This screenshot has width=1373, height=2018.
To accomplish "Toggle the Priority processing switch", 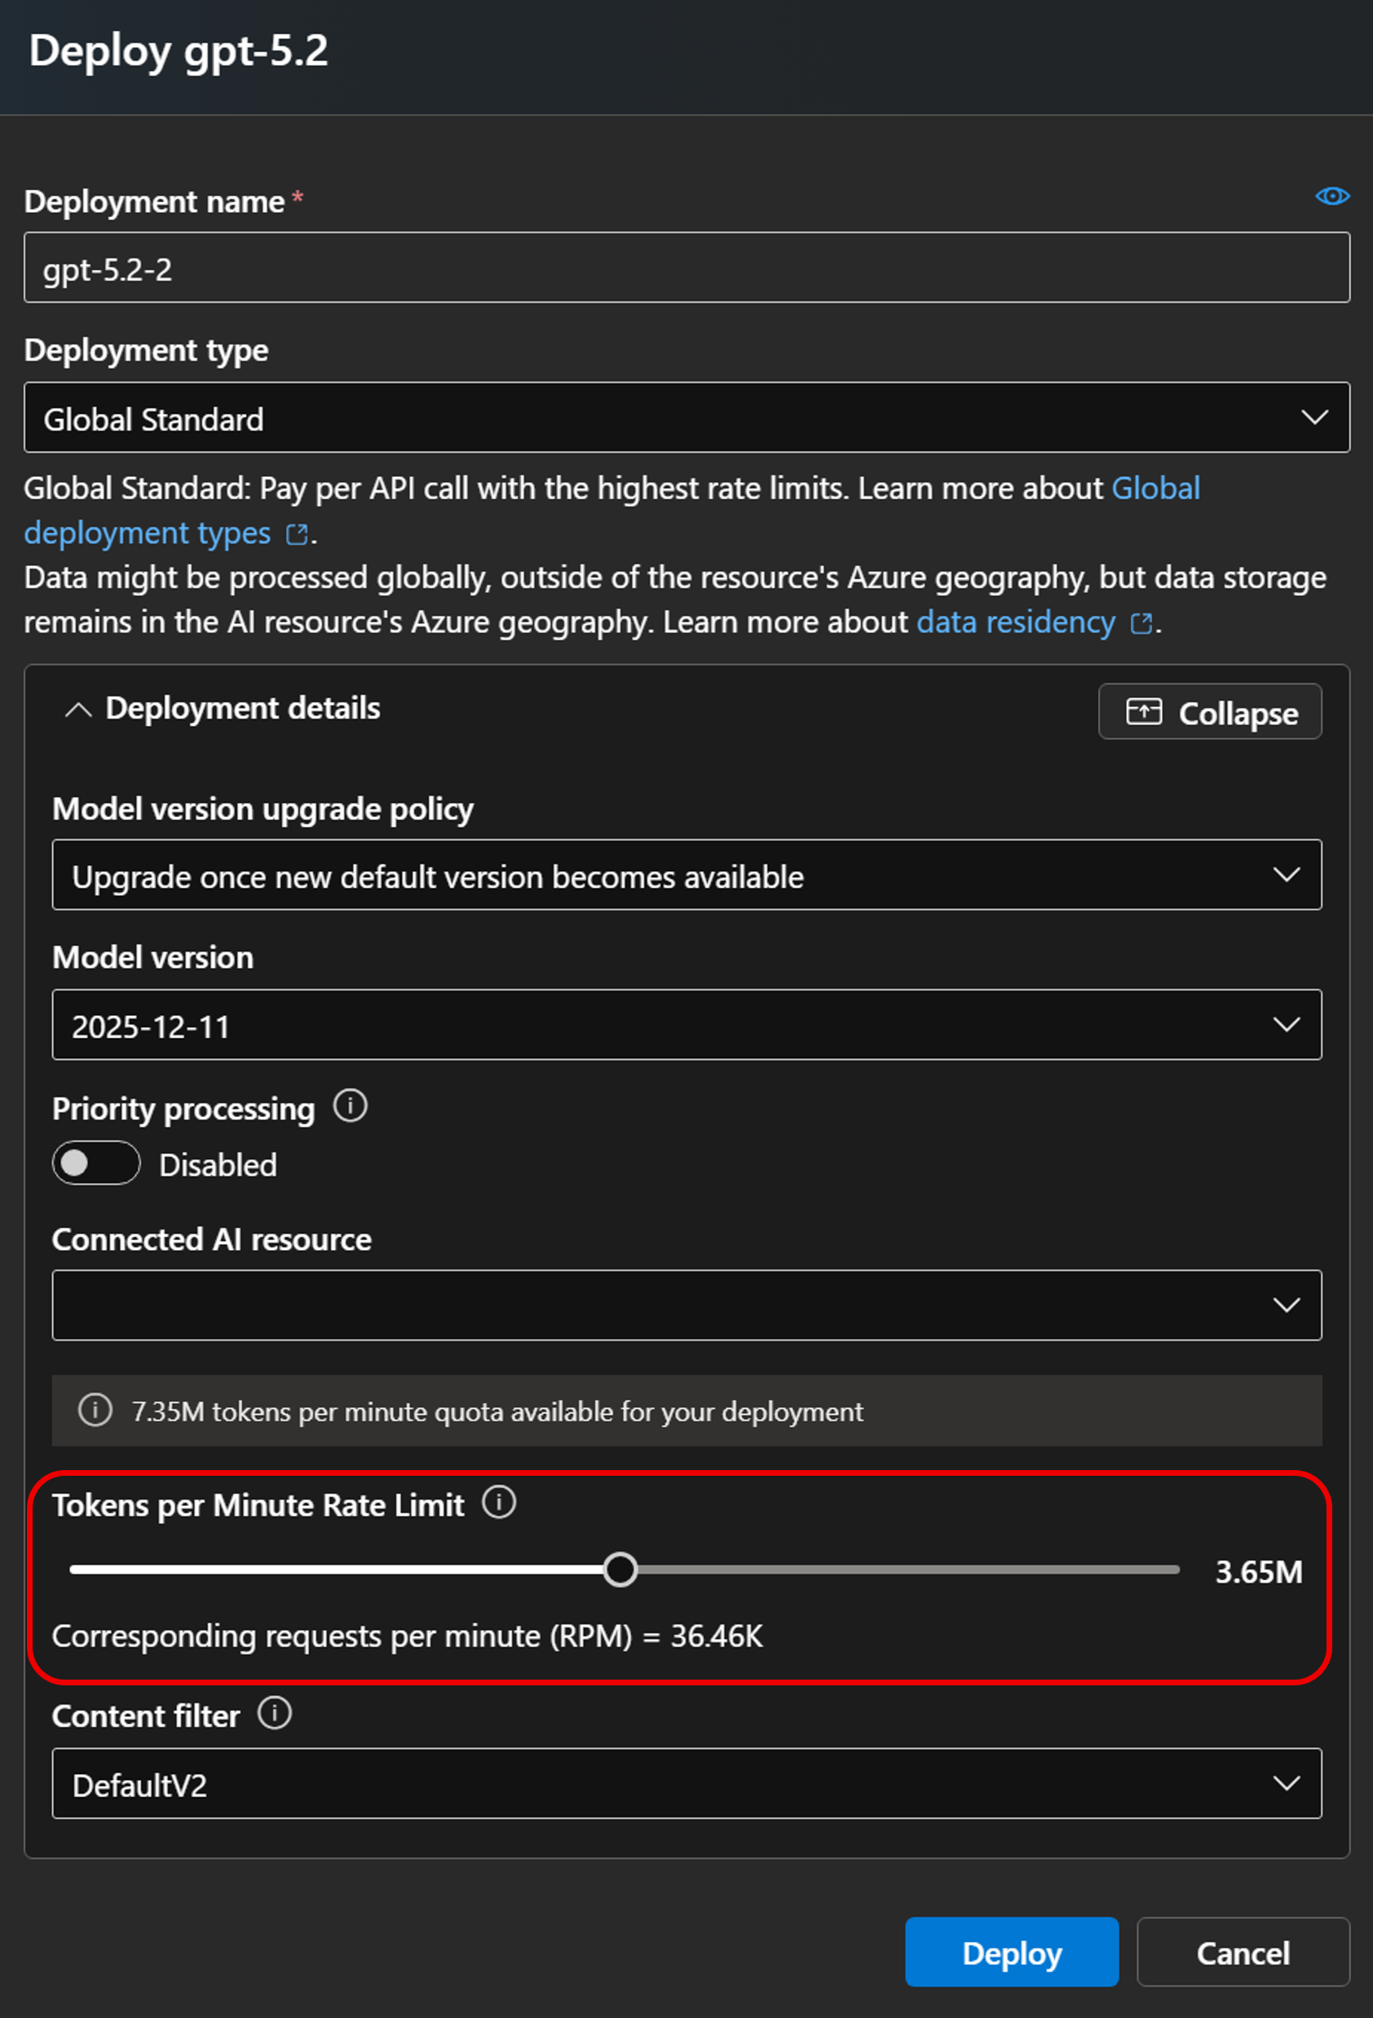I will click(96, 1164).
